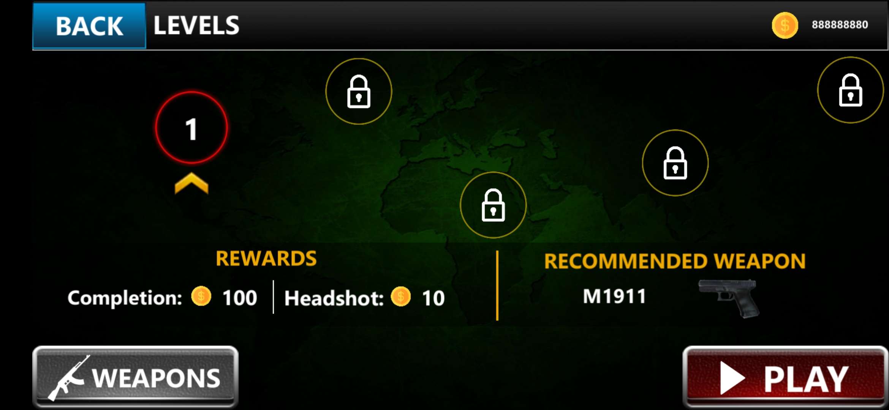Go back with the BACK button

pos(89,26)
